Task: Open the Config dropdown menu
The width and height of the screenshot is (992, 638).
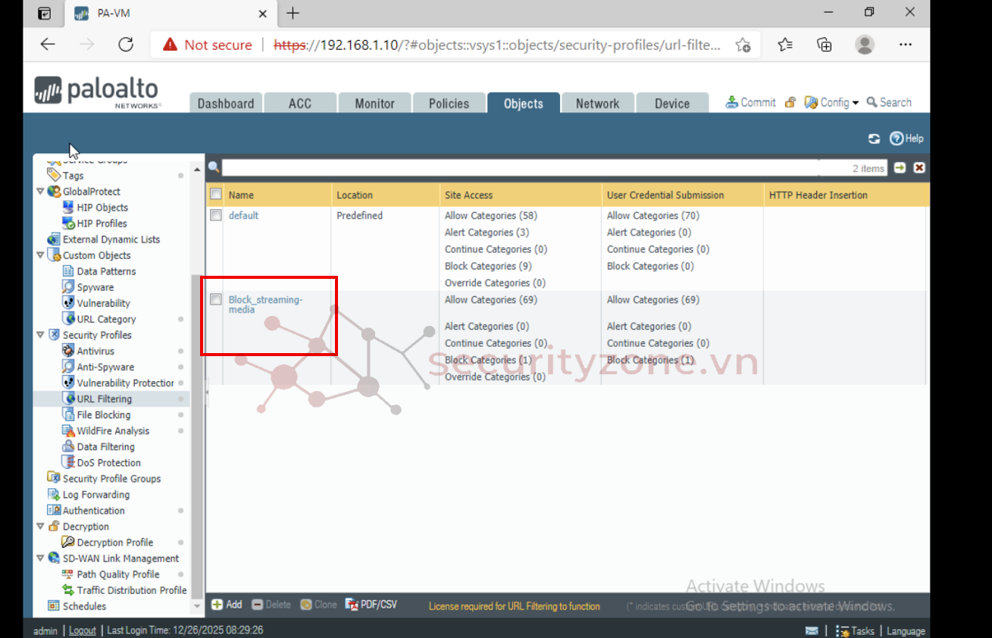Action: (x=834, y=102)
